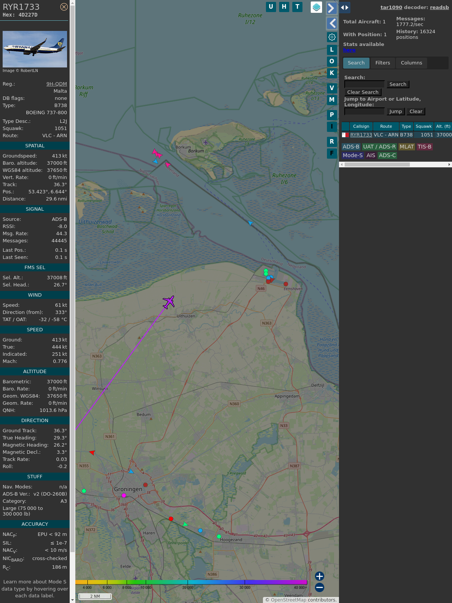
Task: Click the zoom in plus button
Action: pyautogui.click(x=319, y=576)
